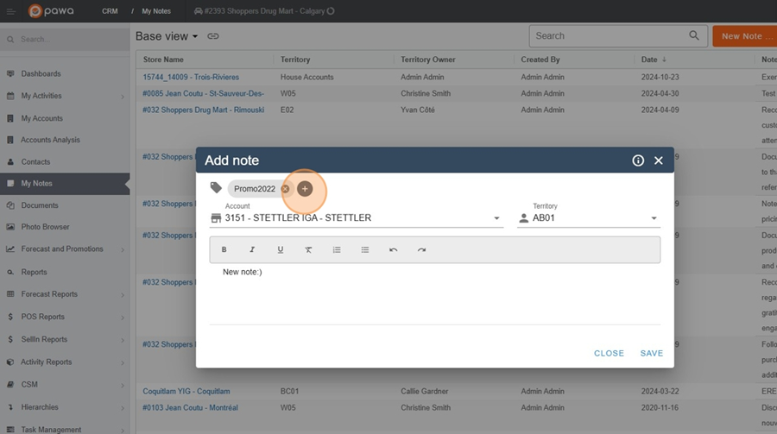This screenshot has width=777, height=434.
Task: Click CLOSE button in dialog
Action: (609, 353)
